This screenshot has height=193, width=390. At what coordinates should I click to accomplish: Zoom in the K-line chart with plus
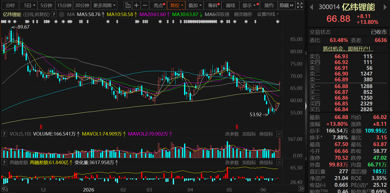[136, 5]
